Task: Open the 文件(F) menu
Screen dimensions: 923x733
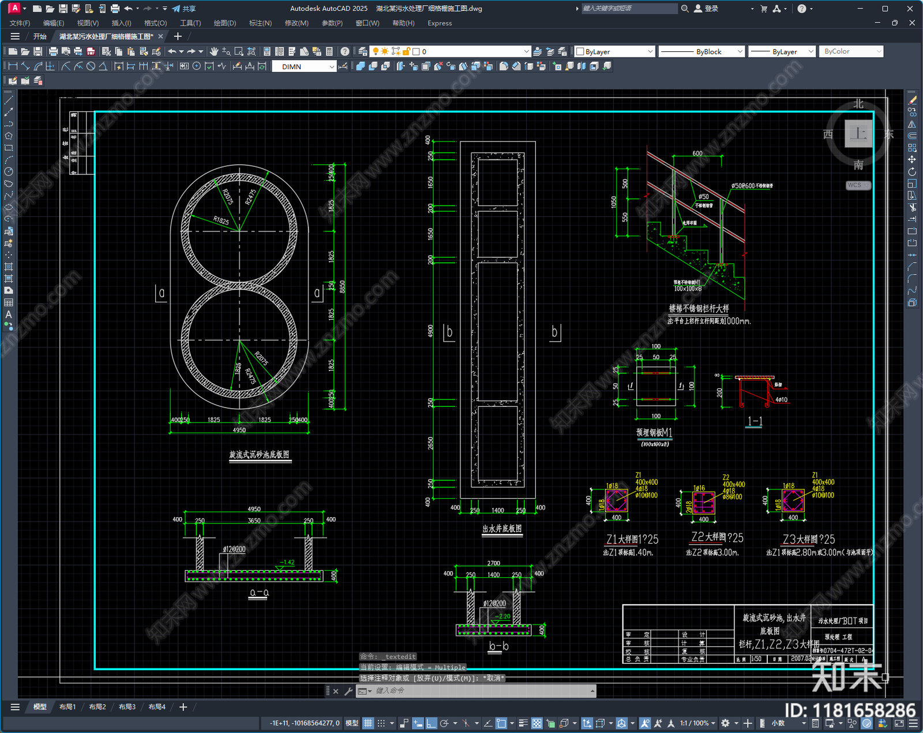Action: [20, 23]
